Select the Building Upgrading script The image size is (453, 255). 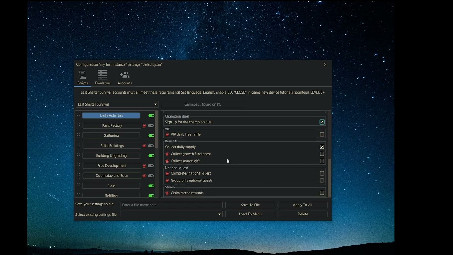pyautogui.click(x=111, y=155)
